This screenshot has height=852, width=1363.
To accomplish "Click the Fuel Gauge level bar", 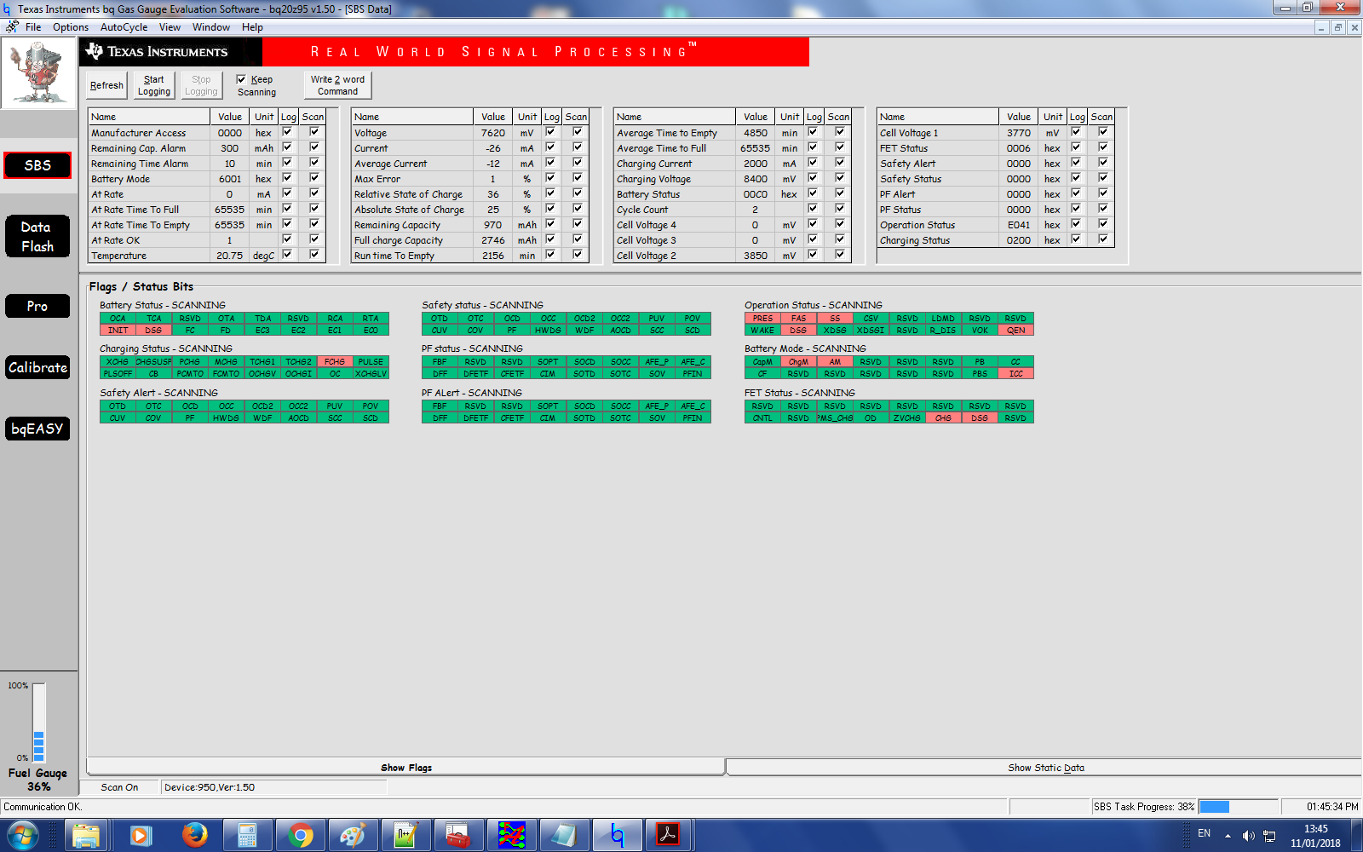I will [x=38, y=722].
